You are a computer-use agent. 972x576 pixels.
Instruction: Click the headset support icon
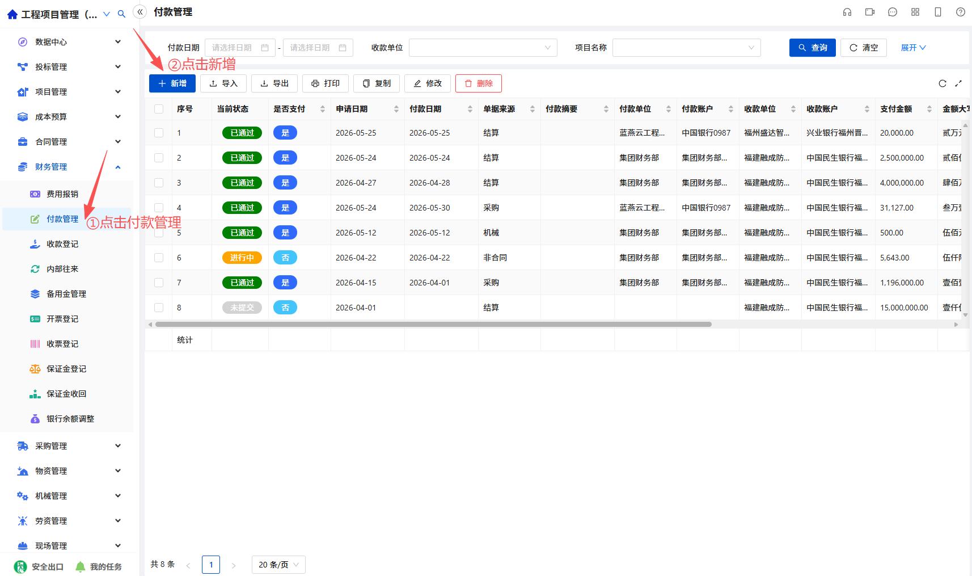(847, 12)
